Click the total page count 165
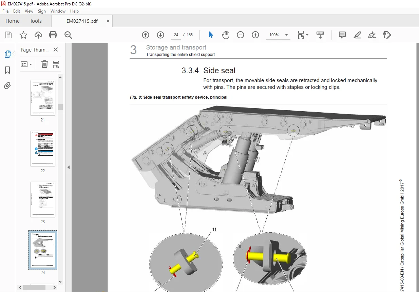This screenshot has height=292, width=419. [x=190, y=35]
